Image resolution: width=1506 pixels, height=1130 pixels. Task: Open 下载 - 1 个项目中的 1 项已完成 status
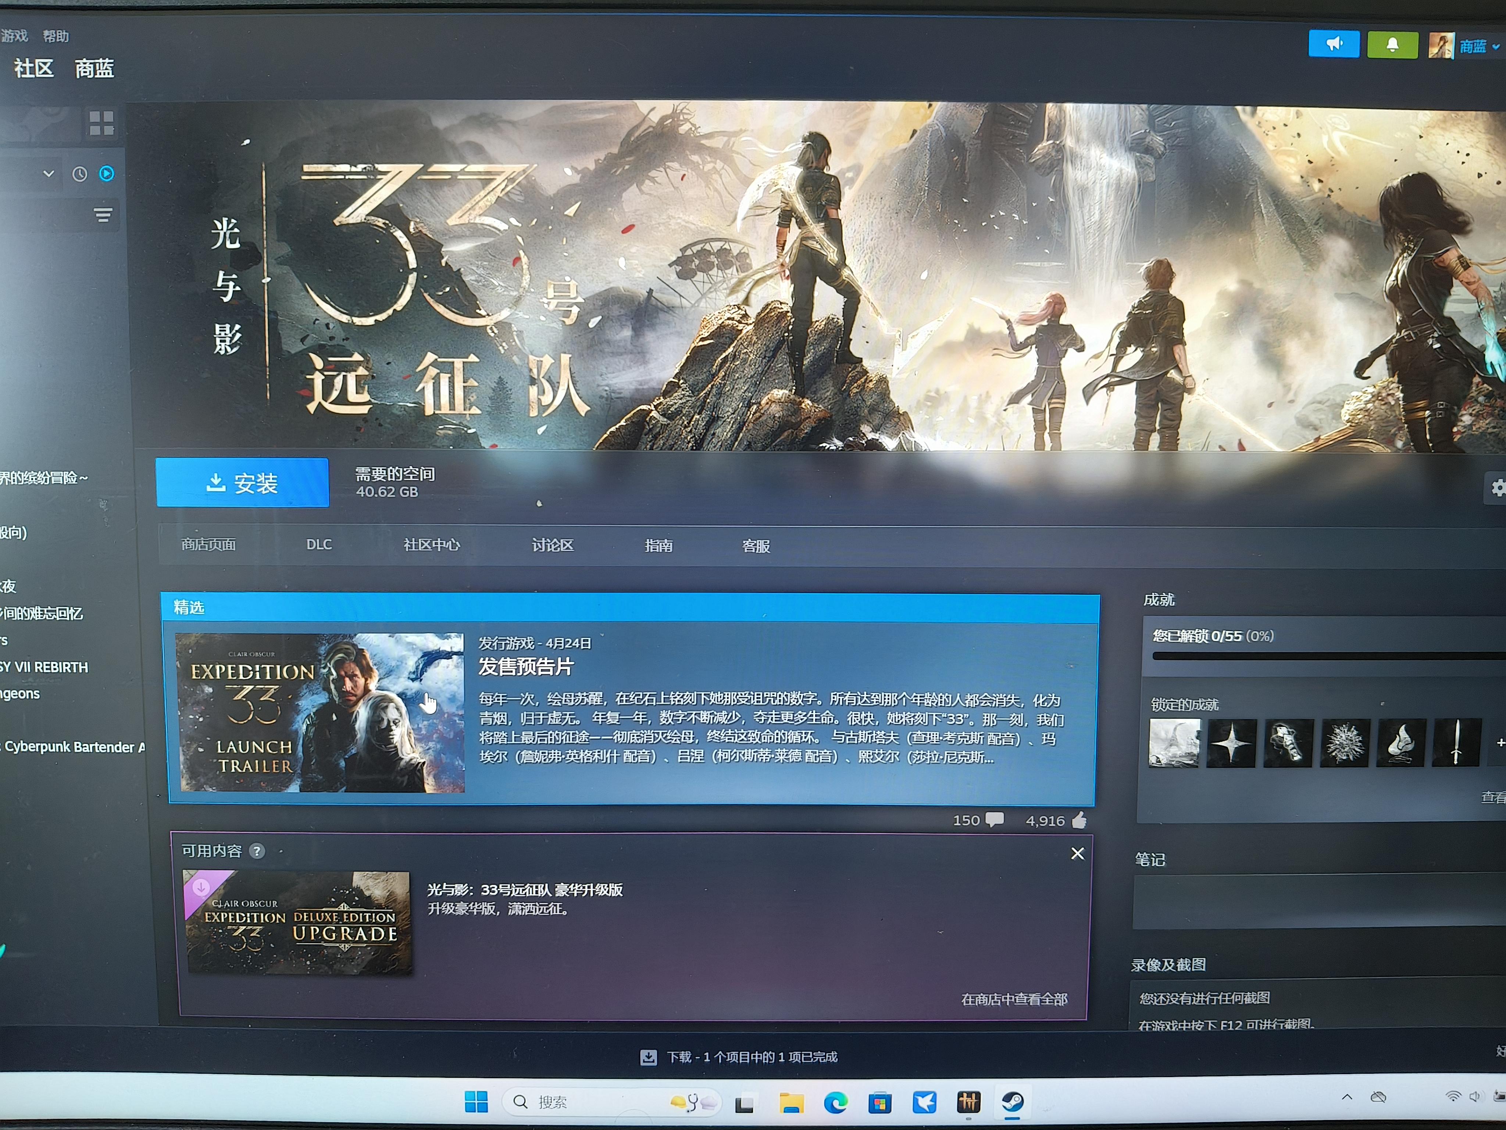click(x=752, y=1057)
